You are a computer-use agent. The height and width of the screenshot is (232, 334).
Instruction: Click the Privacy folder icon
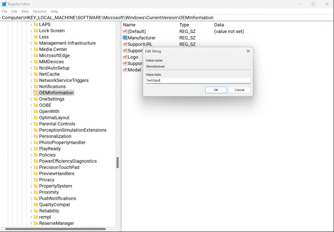36,180
